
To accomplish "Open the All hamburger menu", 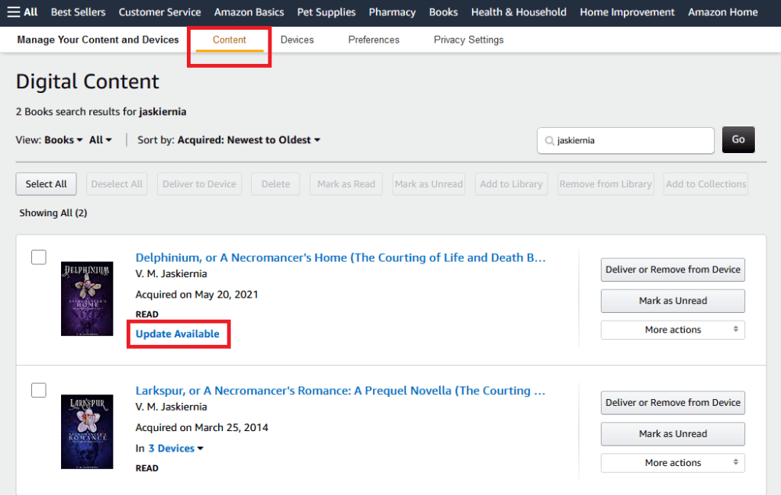I will point(22,12).
